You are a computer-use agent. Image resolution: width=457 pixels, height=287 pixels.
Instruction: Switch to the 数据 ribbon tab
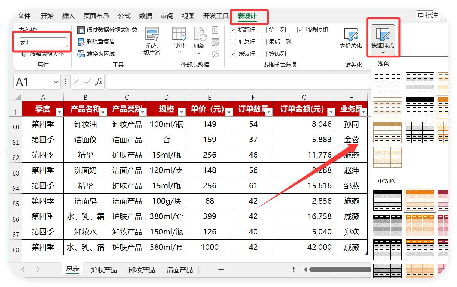(x=146, y=16)
